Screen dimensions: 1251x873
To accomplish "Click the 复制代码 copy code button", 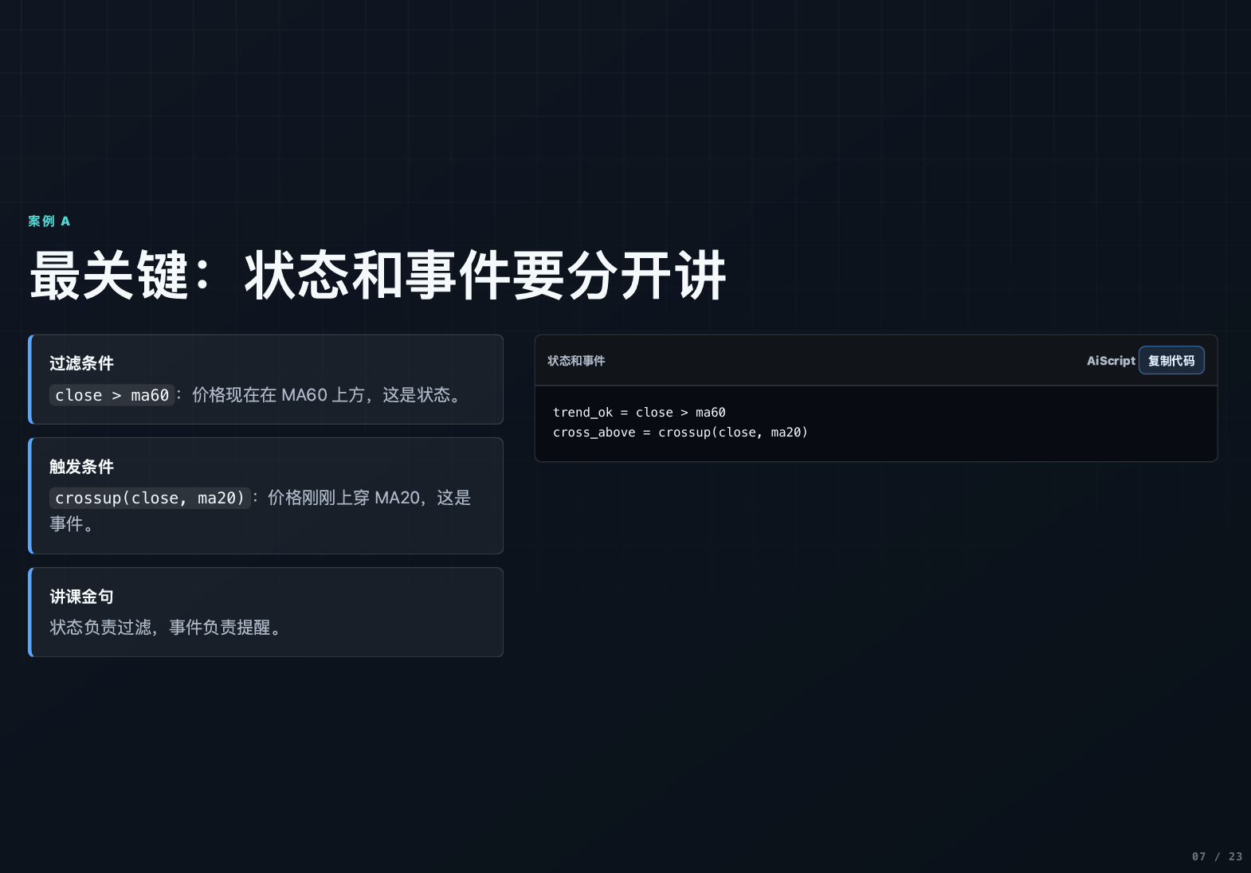I will (x=1171, y=361).
